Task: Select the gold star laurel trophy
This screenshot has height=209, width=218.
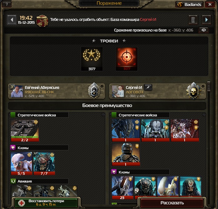Action: coord(92,59)
